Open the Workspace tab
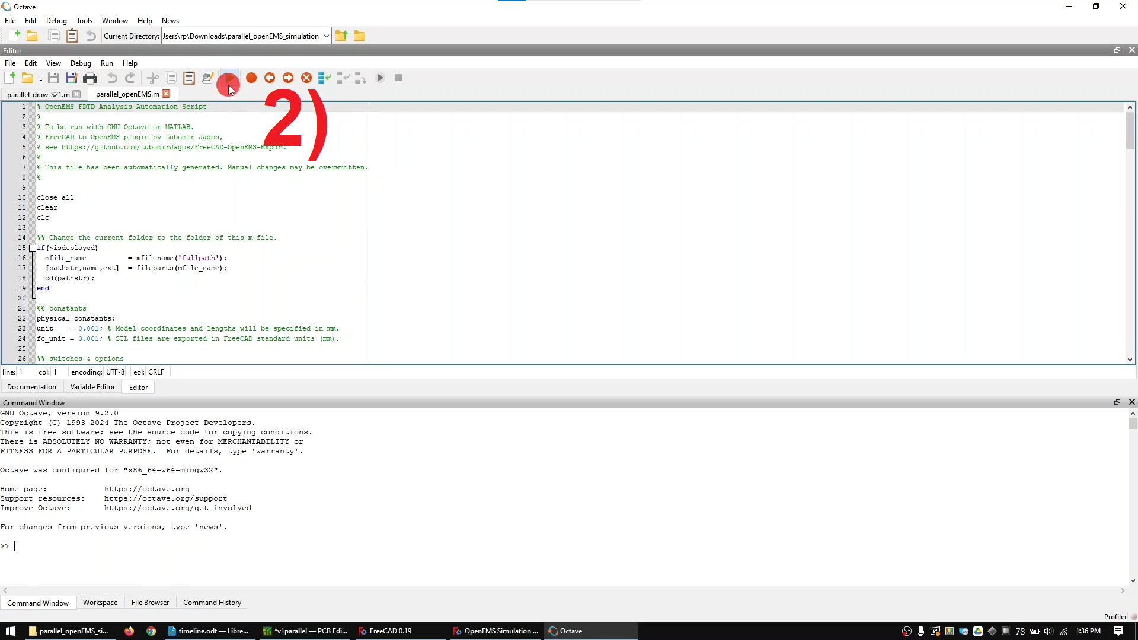1138x640 pixels. (x=100, y=603)
